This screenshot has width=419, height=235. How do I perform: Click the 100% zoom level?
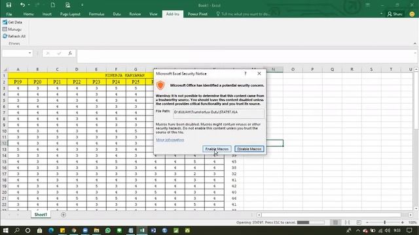pyautogui.click(x=412, y=222)
